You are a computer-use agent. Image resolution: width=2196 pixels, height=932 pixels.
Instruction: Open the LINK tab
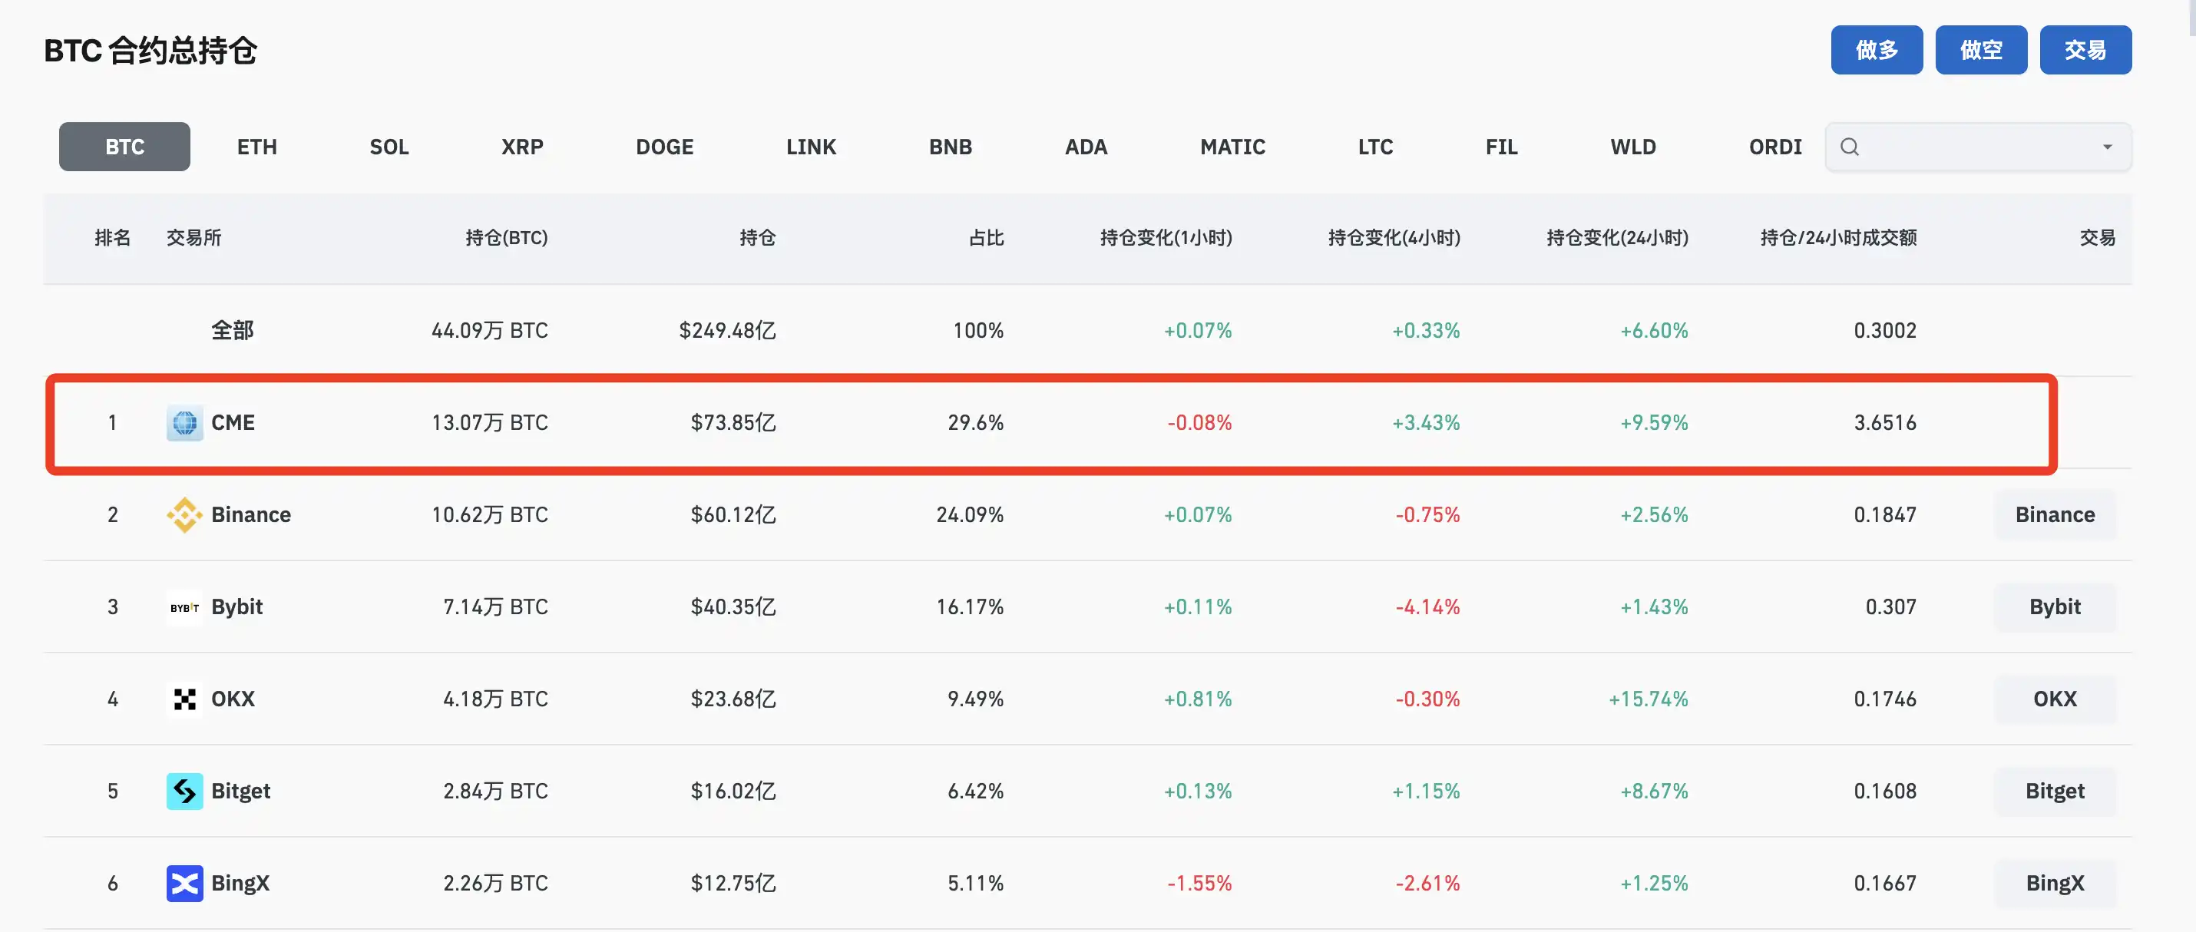click(811, 147)
